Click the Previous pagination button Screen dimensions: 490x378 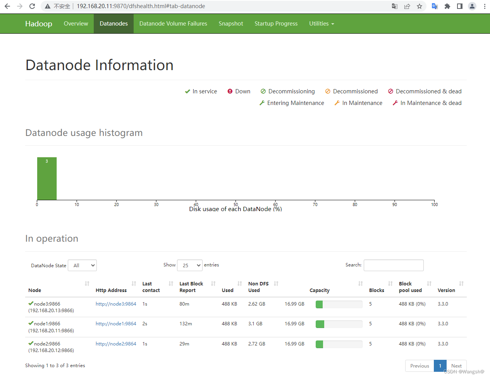click(x=420, y=366)
